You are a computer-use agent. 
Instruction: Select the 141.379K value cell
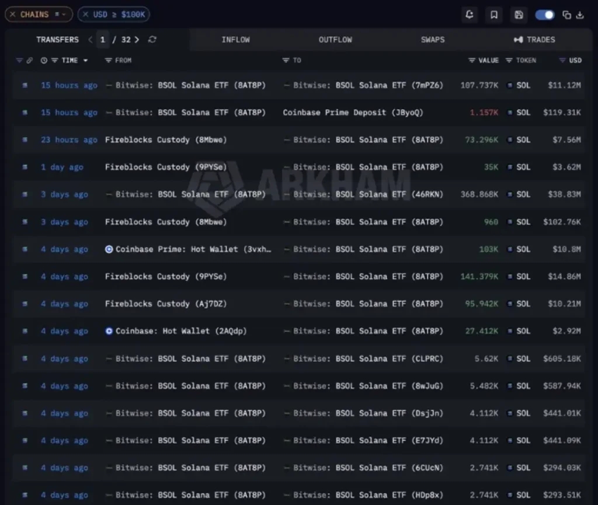pyautogui.click(x=479, y=277)
